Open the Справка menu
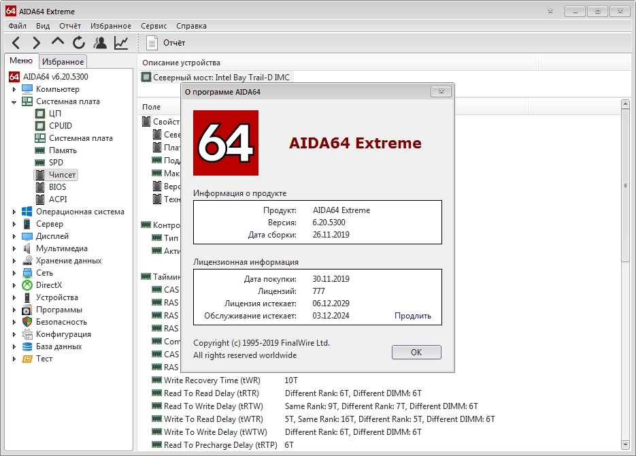The image size is (636, 456). click(x=191, y=26)
